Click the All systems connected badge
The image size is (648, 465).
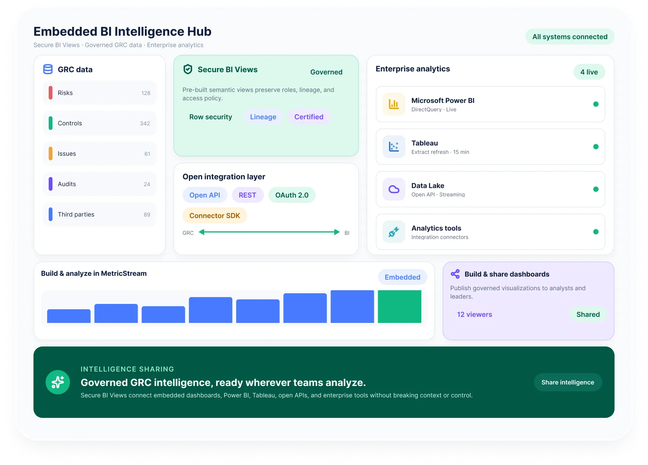click(570, 37)
